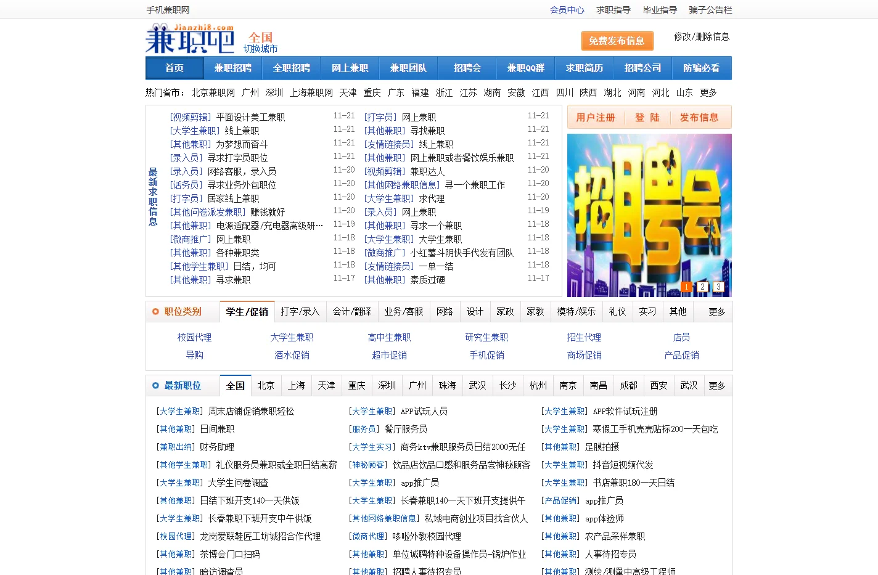This screenshot has height=575, width=878.
Task: Open 农产品采样兼职 job listing
Action: pos(615,536)
